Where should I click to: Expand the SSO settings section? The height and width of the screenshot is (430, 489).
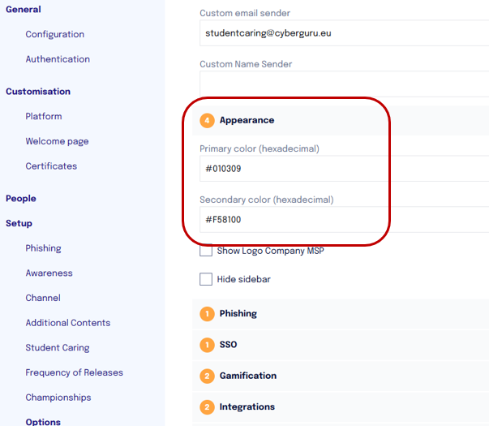pyautogui.click(x=229, y=345)
